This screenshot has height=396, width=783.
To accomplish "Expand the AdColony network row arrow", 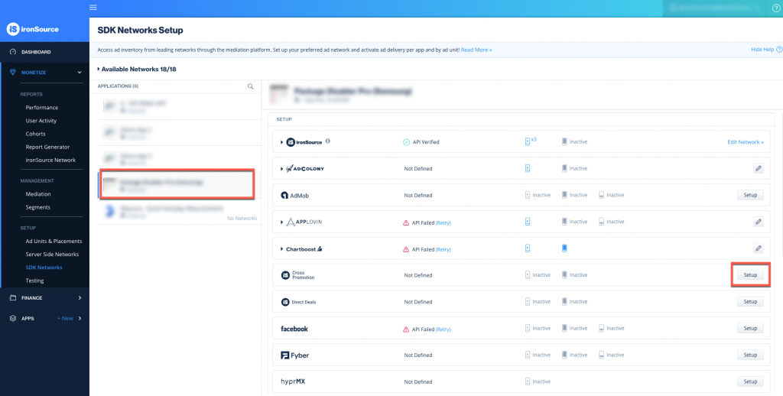I will pyautogui.click(x=282, y=168).
